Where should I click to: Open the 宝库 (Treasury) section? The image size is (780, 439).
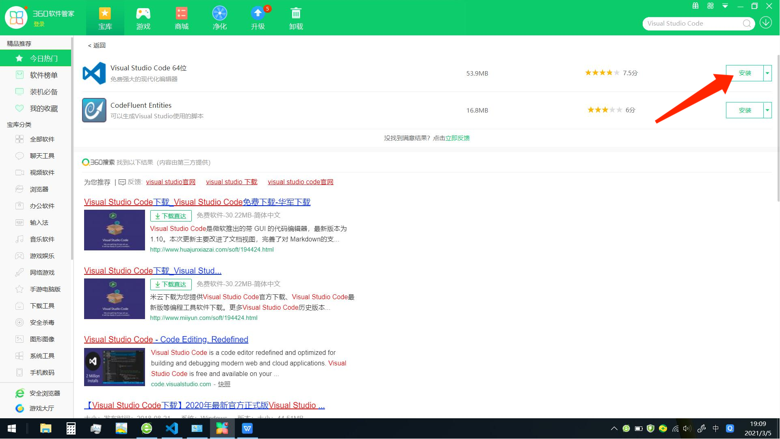tap(105, 17)
